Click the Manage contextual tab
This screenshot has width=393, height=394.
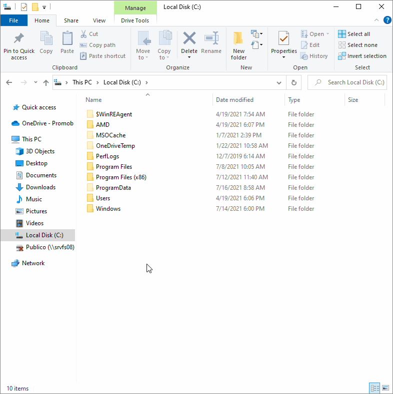tap(135, 8)
